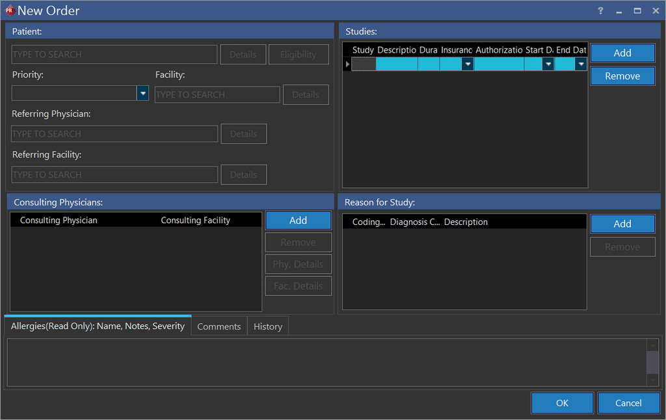The width and height of the screenshot is (666, 420).
Task: Cancel the new order
Action: (628, 403)
